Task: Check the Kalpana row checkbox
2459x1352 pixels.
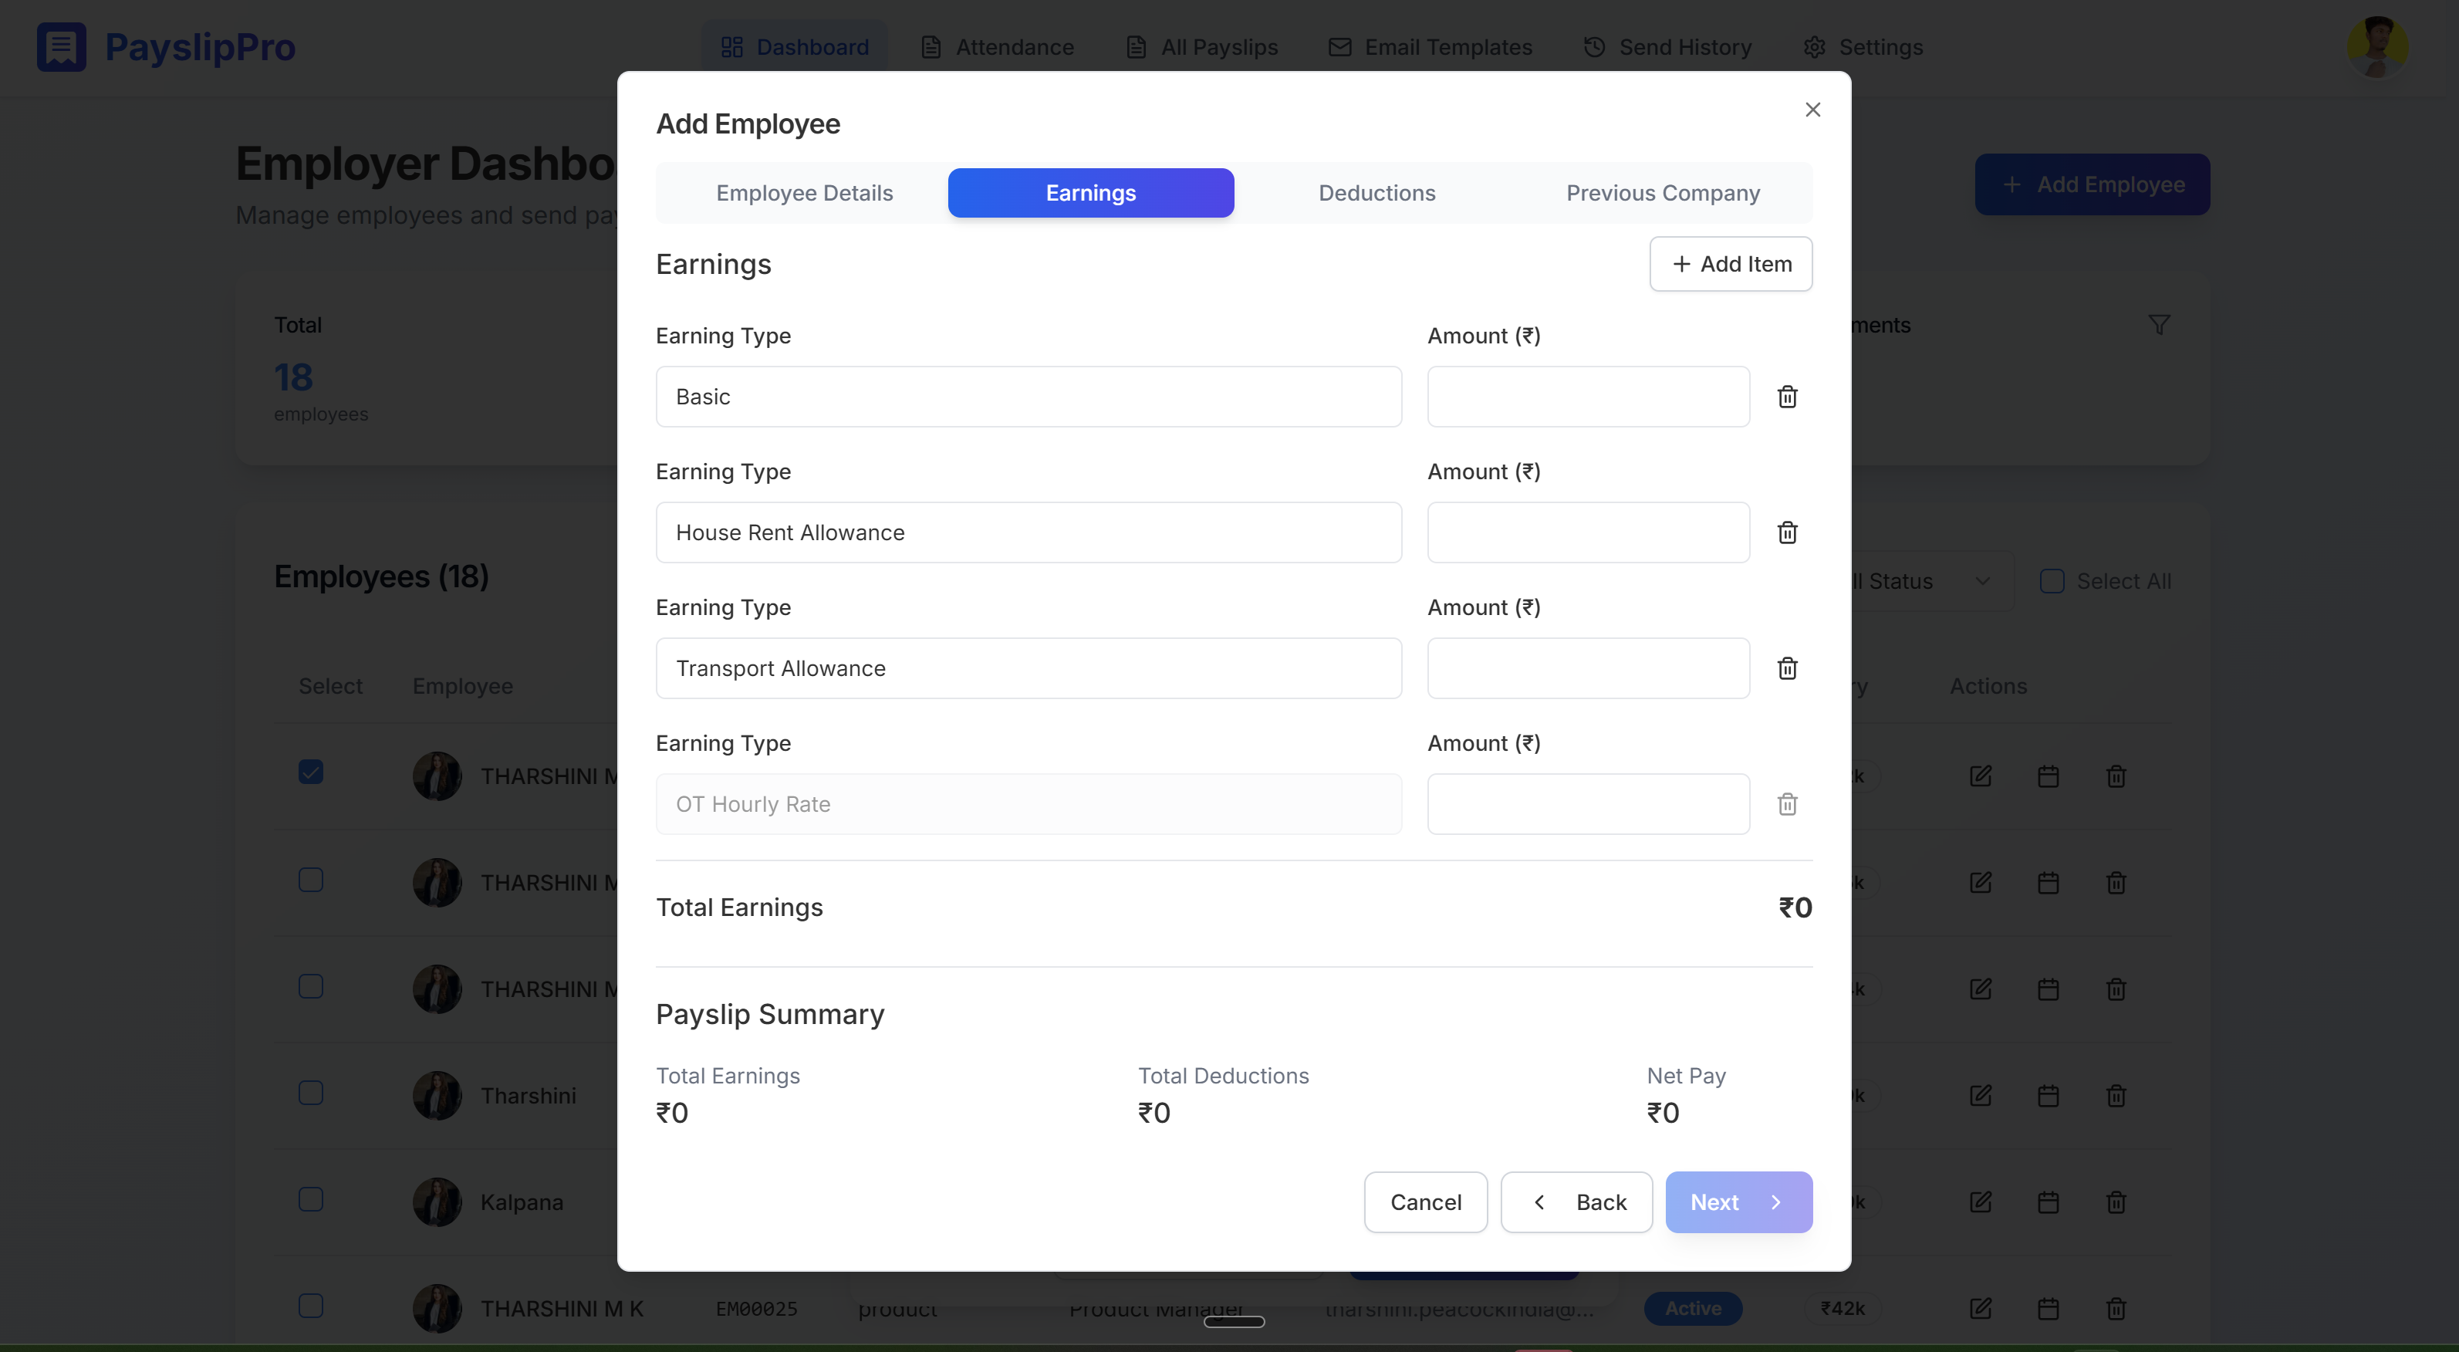Action: [310, 1199]
